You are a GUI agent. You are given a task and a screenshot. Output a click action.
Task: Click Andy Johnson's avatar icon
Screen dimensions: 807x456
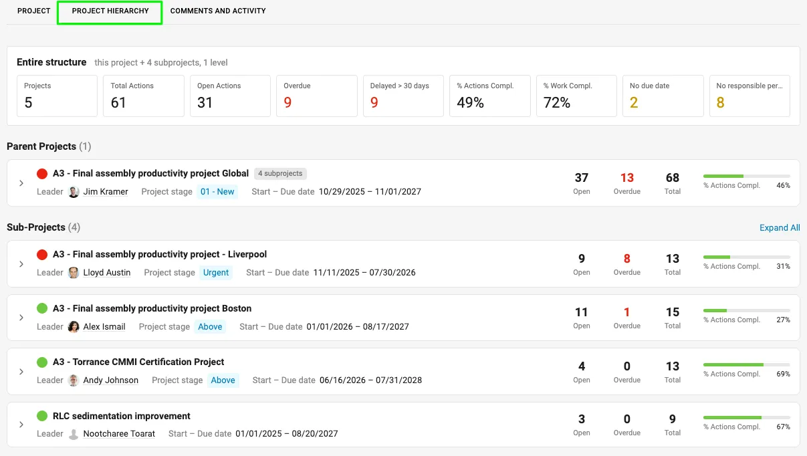coord(74,380)
